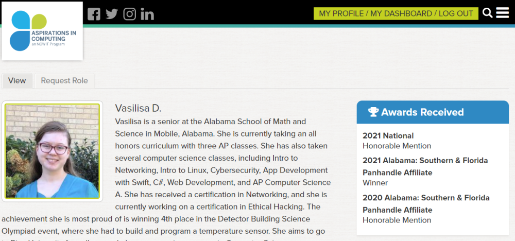
Task: Click Vasilisa's profile photo
Action: click(x=52, y=151)
